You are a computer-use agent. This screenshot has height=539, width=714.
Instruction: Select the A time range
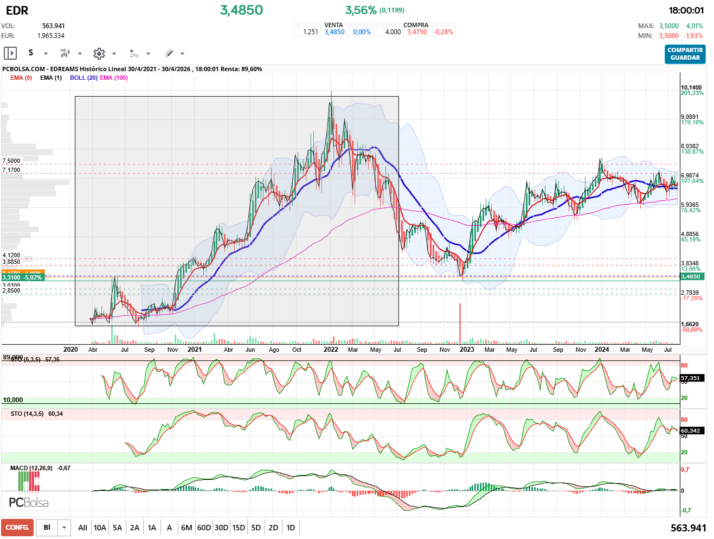pyautogui.click(x=169, y=528)
